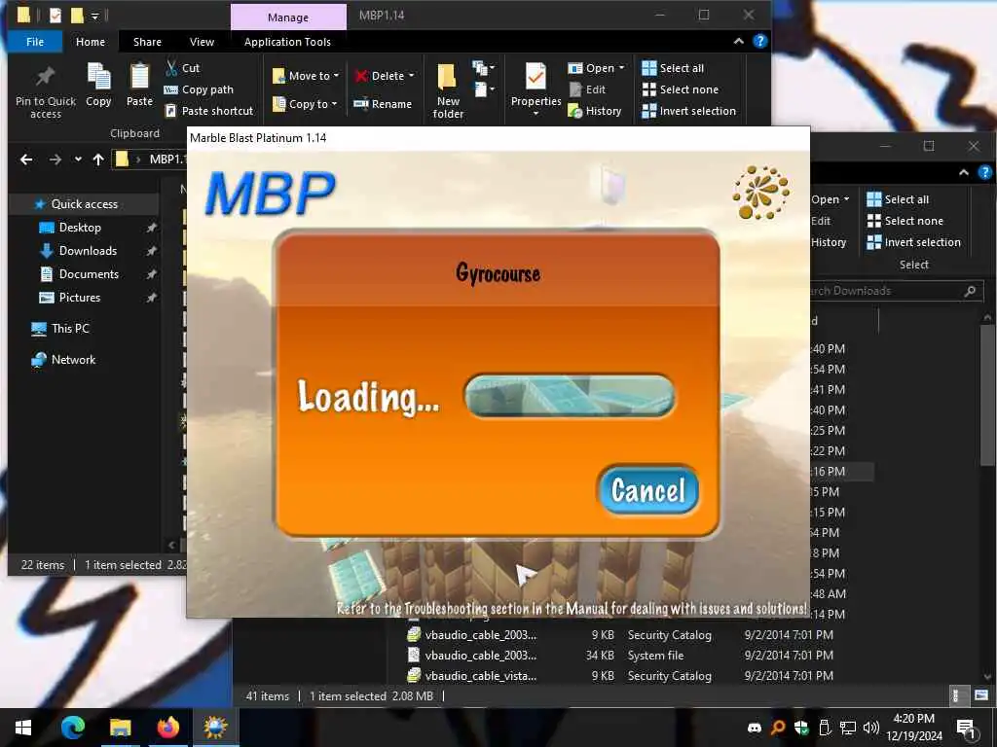This screenshot has height=747, width=997.
Task: Collapse the ribbon in MBP1.14 window
Action: click(x=738, y=41)
